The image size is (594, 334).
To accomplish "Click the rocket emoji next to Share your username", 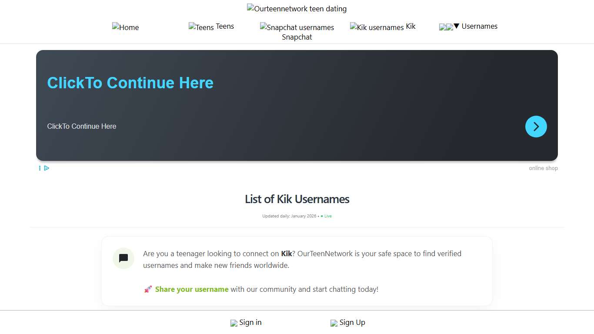I will pos(148,289).
